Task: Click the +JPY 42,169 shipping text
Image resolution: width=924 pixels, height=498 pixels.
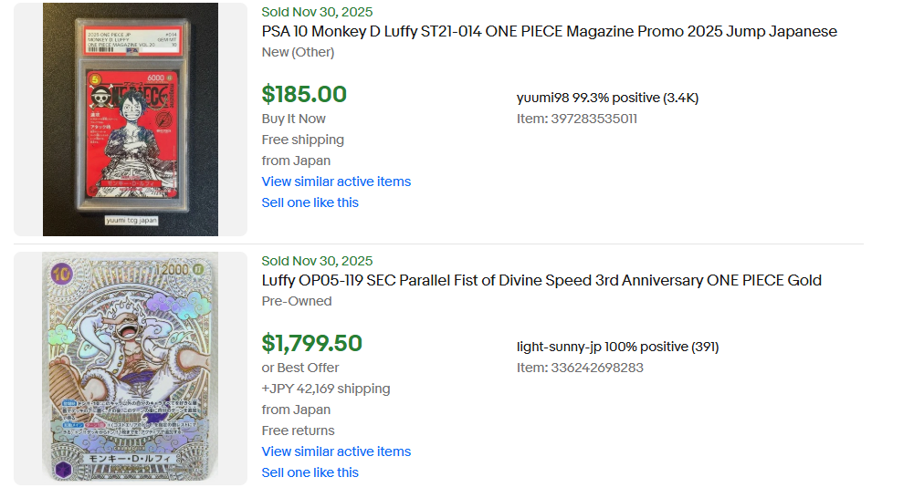Action: coord(326,389)
